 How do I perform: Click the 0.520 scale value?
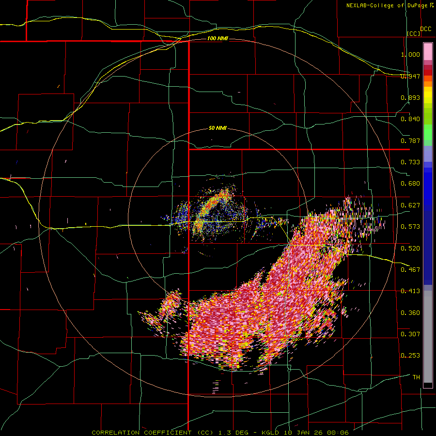tap(410, 248)
